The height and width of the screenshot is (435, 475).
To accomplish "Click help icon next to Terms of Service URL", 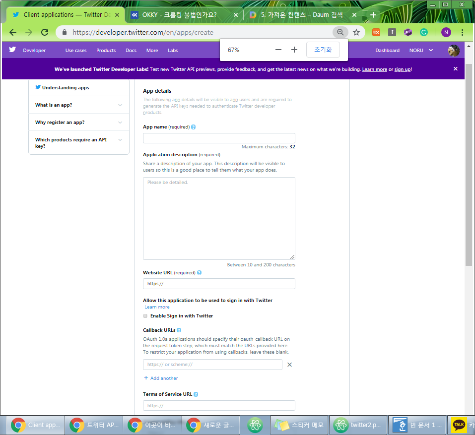I will tap(196, 394).
